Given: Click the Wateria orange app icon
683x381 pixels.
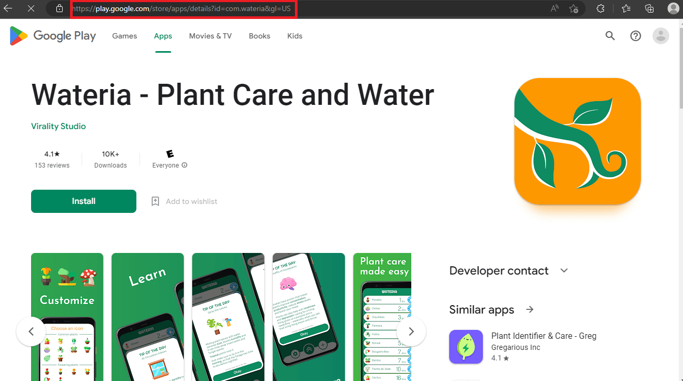Looking at the screenshot, I should 578,141.
